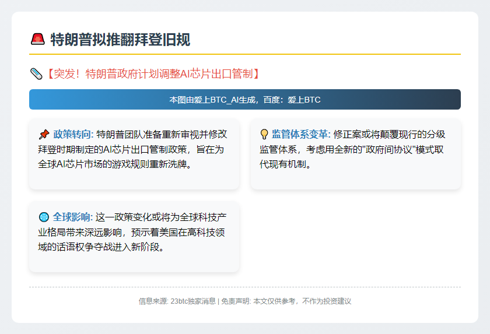Click the text 域的话语权争夺战进入新阶段
The width and height of the screenshot is (490, 334).
click(x=101, y=247)
